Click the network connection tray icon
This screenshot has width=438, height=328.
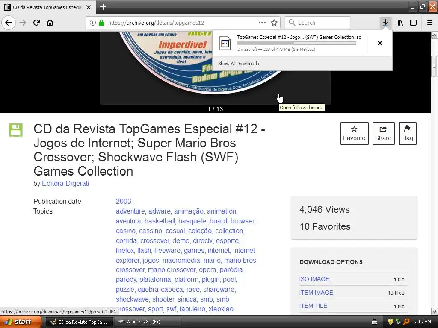coord(398,322)
